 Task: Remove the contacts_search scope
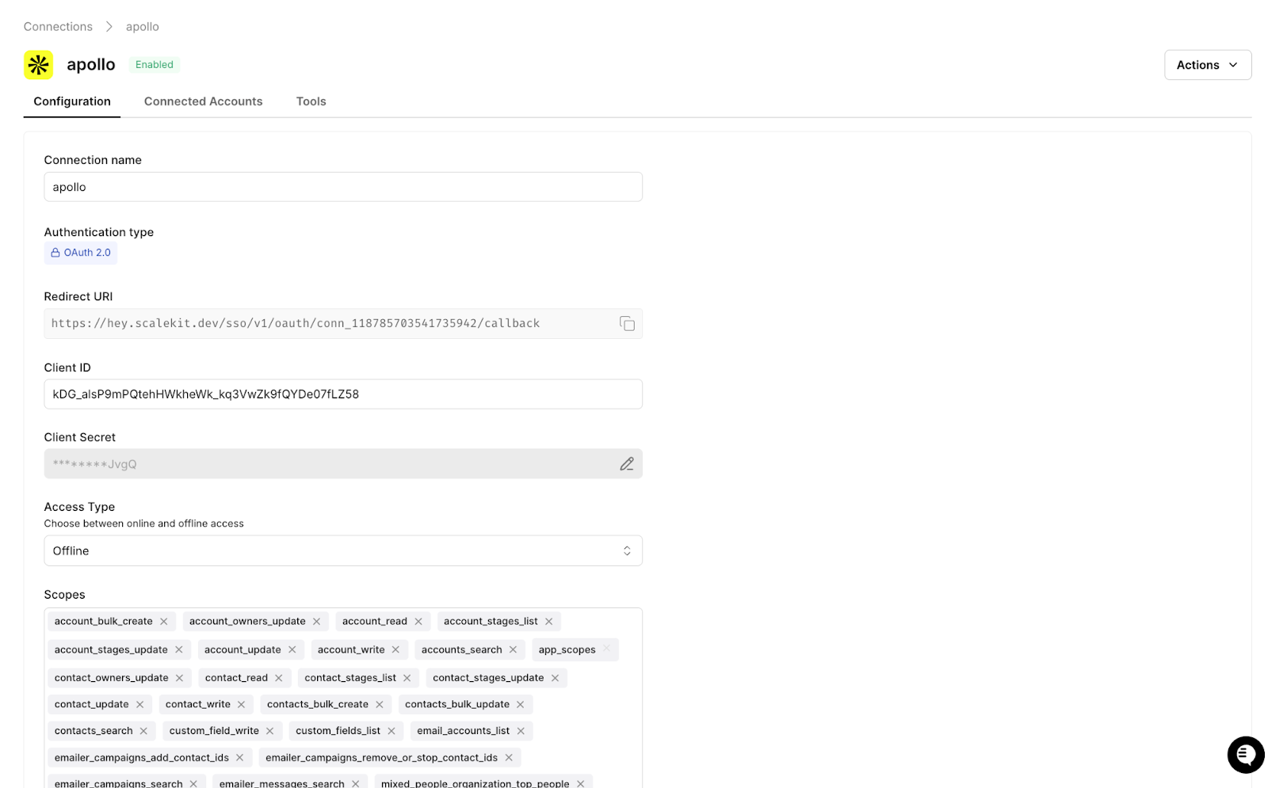tap(144, 731)
